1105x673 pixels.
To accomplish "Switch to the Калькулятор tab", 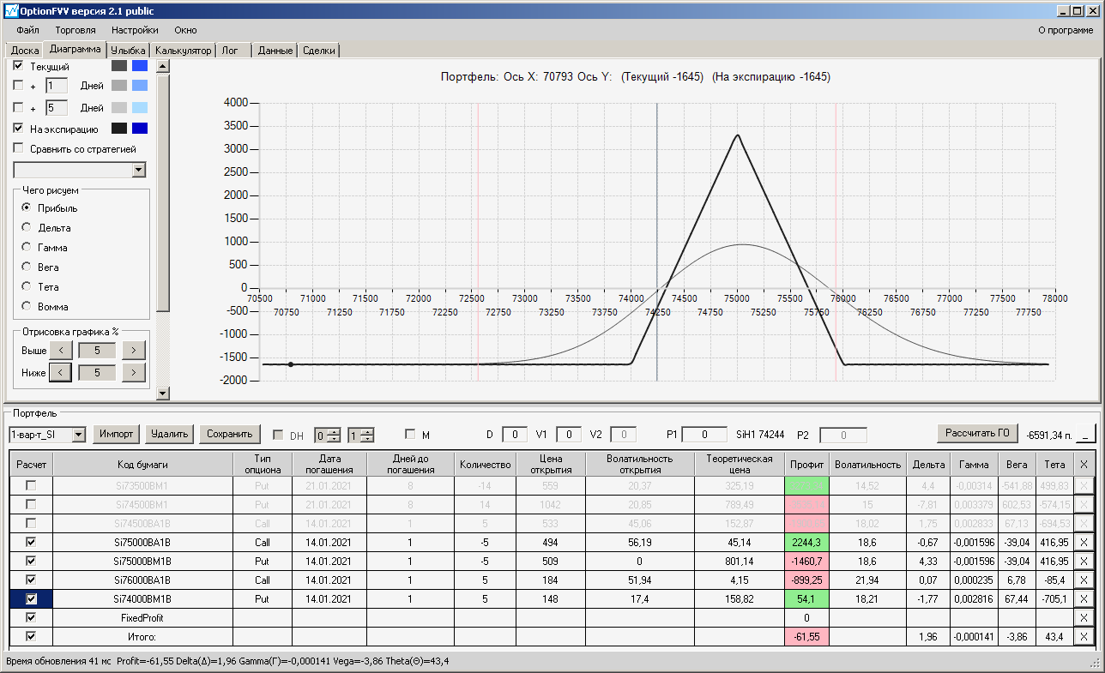I will coord(183,51).
